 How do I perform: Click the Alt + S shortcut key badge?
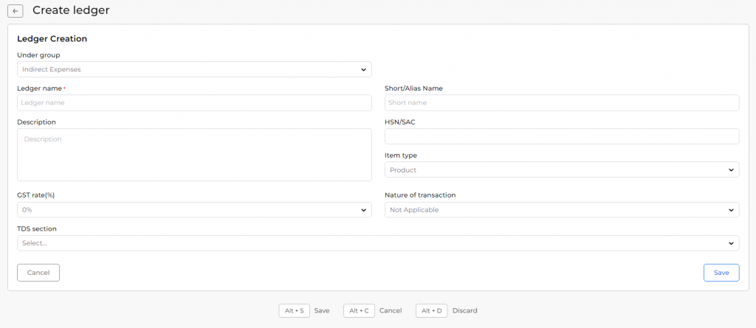pyautogui.click(x=294, y=310)
